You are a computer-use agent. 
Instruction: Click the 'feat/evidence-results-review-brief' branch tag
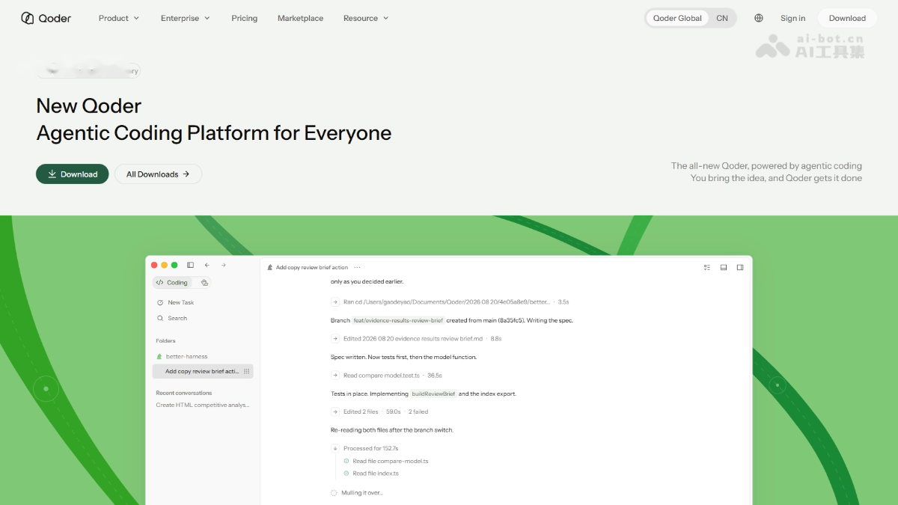click(x=399, y=320)
